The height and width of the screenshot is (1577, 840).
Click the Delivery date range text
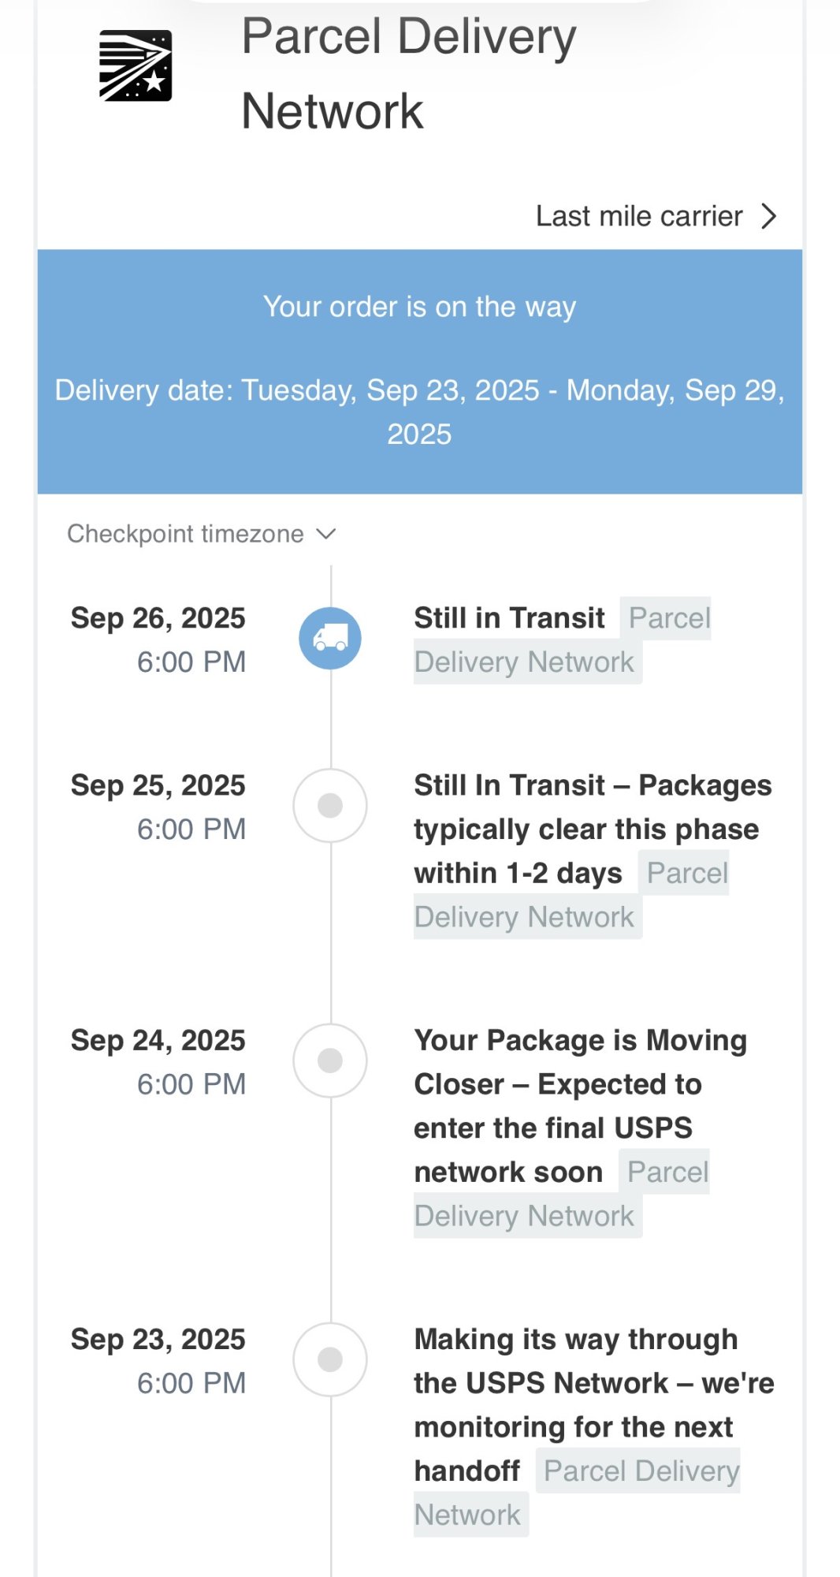click(419, 412)
